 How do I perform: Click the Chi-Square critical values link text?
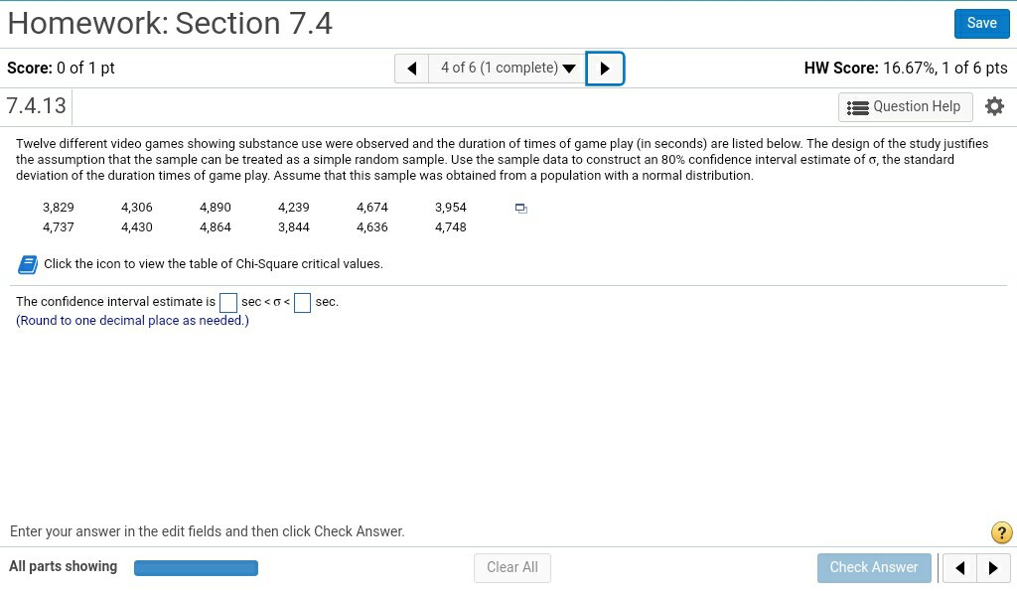click(213, 264)
